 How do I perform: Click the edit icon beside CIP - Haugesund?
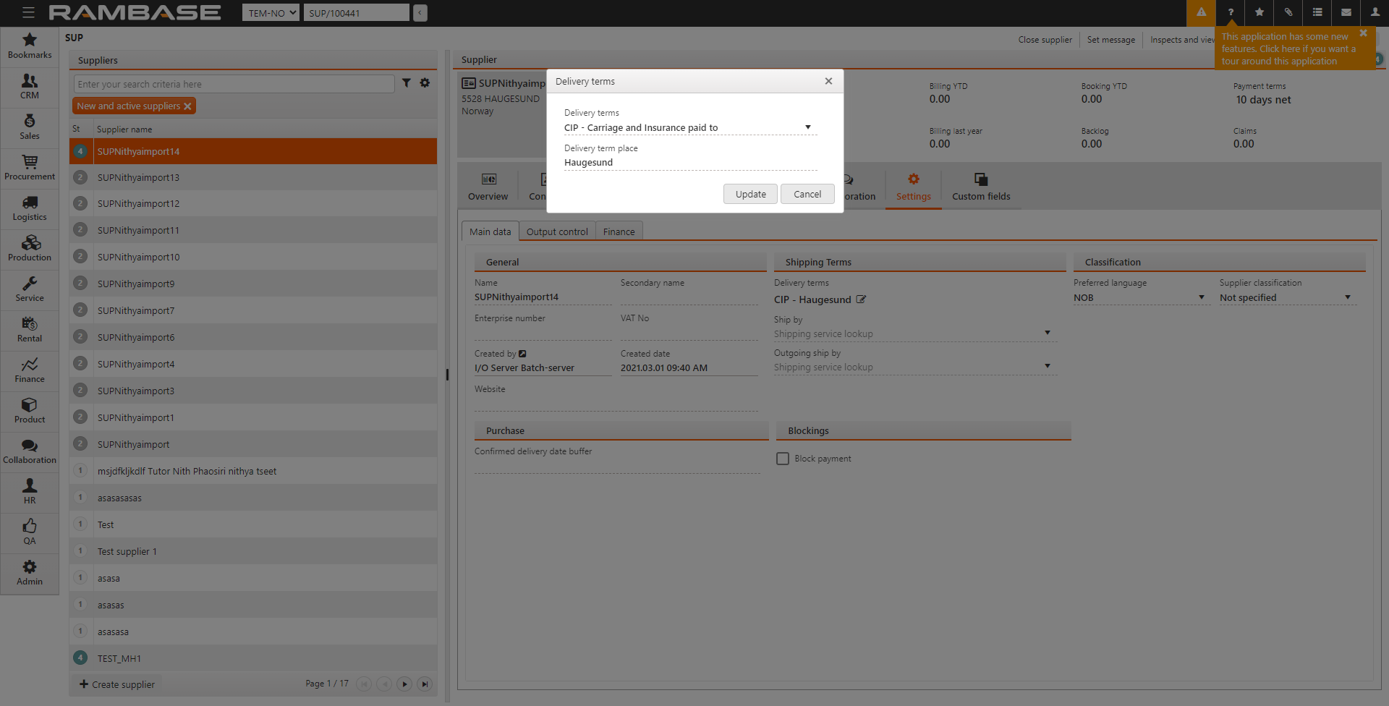pyautogui.click(x=861, y=299)
